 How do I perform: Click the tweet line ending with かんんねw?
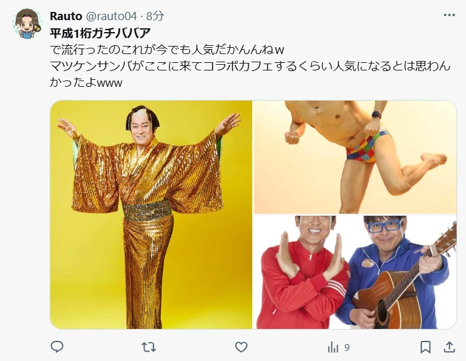167,50
